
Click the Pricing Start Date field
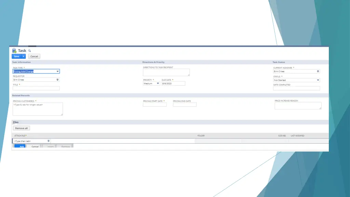pos(154,105)
